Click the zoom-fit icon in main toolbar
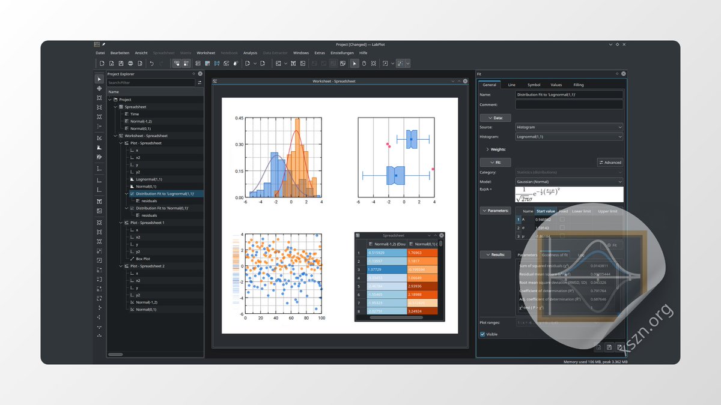This screenshot has width=721, height=405. (374, 63)
